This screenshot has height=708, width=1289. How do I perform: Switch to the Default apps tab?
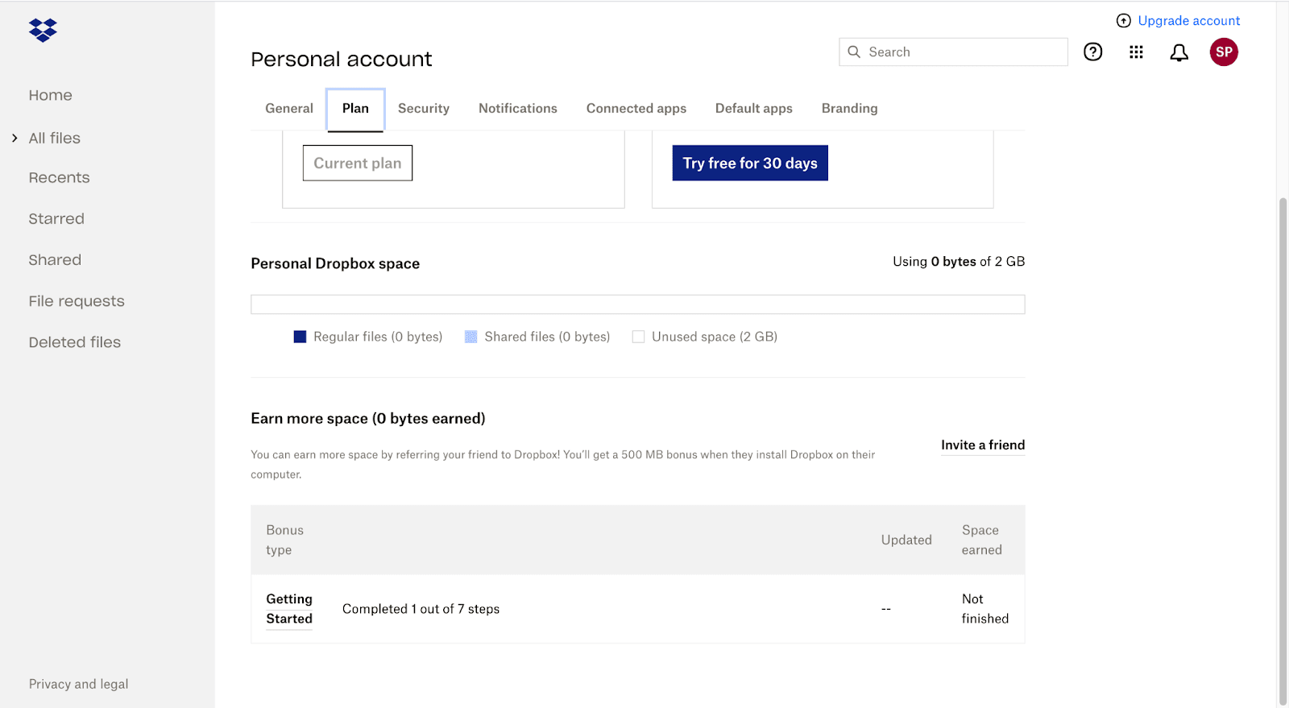754,108
